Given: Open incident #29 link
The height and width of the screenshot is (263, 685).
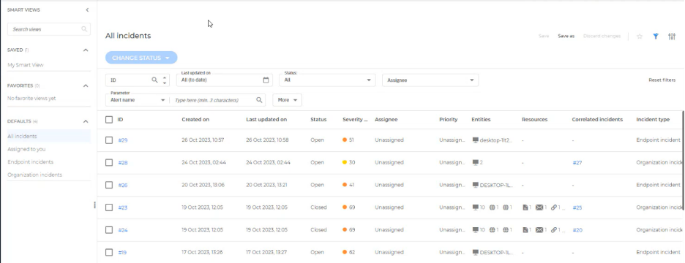Looking at the screenshot, I should pyautogui.click(x=123, y=140).
